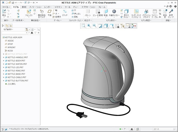Click the Refit zoom icon in graphics toolbar
The width and height of the screenshot is (178, 132).
[83, 26]
